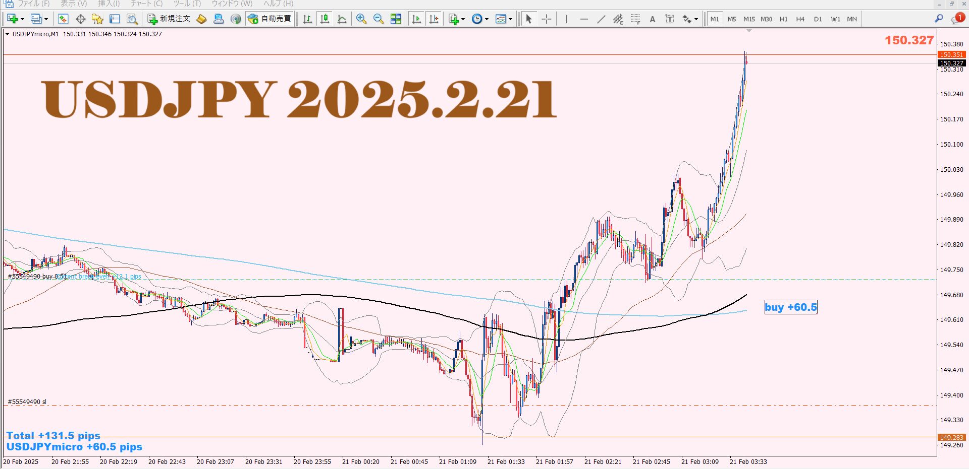969x469 pixels.
Task: Open a new chart window
Action: point(12,19)
